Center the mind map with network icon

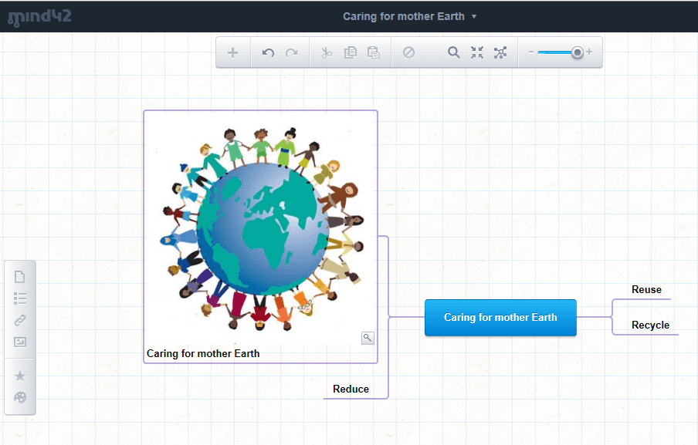500,52
